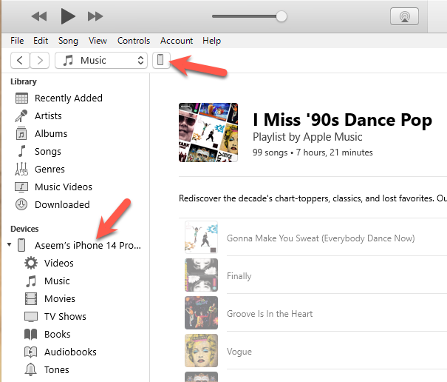Open Audiobooks icon under device
Screen dimensions: 447x382
tap(31, 352)
